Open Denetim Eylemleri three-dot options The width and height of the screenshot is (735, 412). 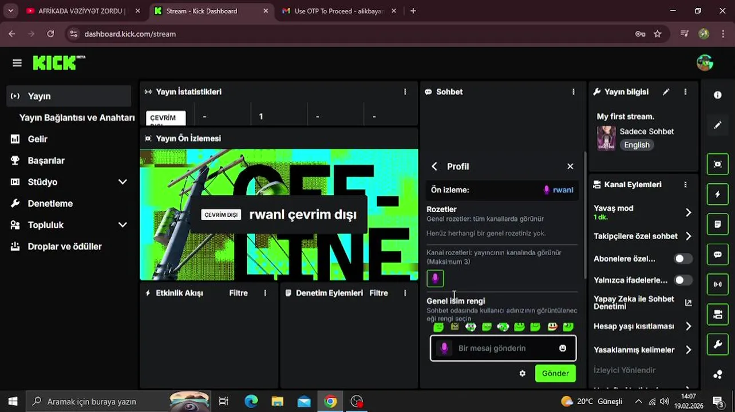(x=405, y=293)
